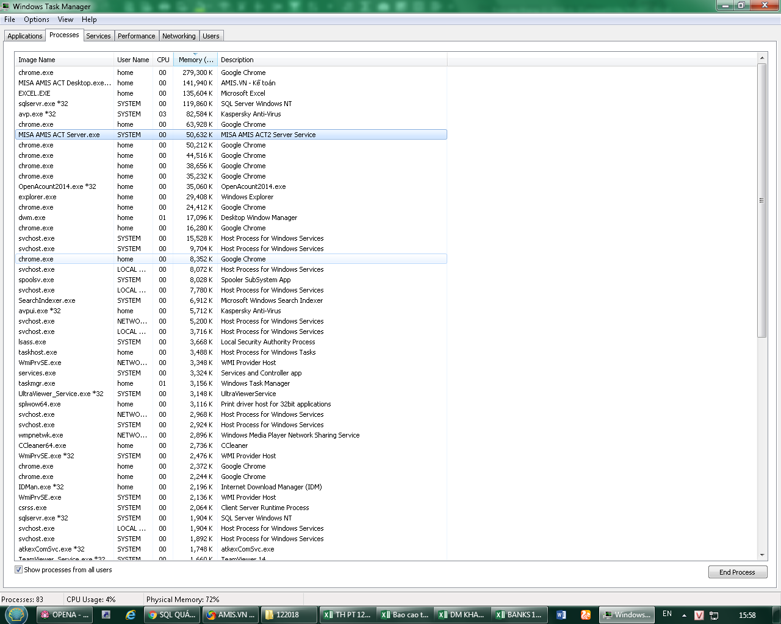Viewport: 781px width, 624px height.
Task: Click the 15:58 system clock
Action: point(747,615)
